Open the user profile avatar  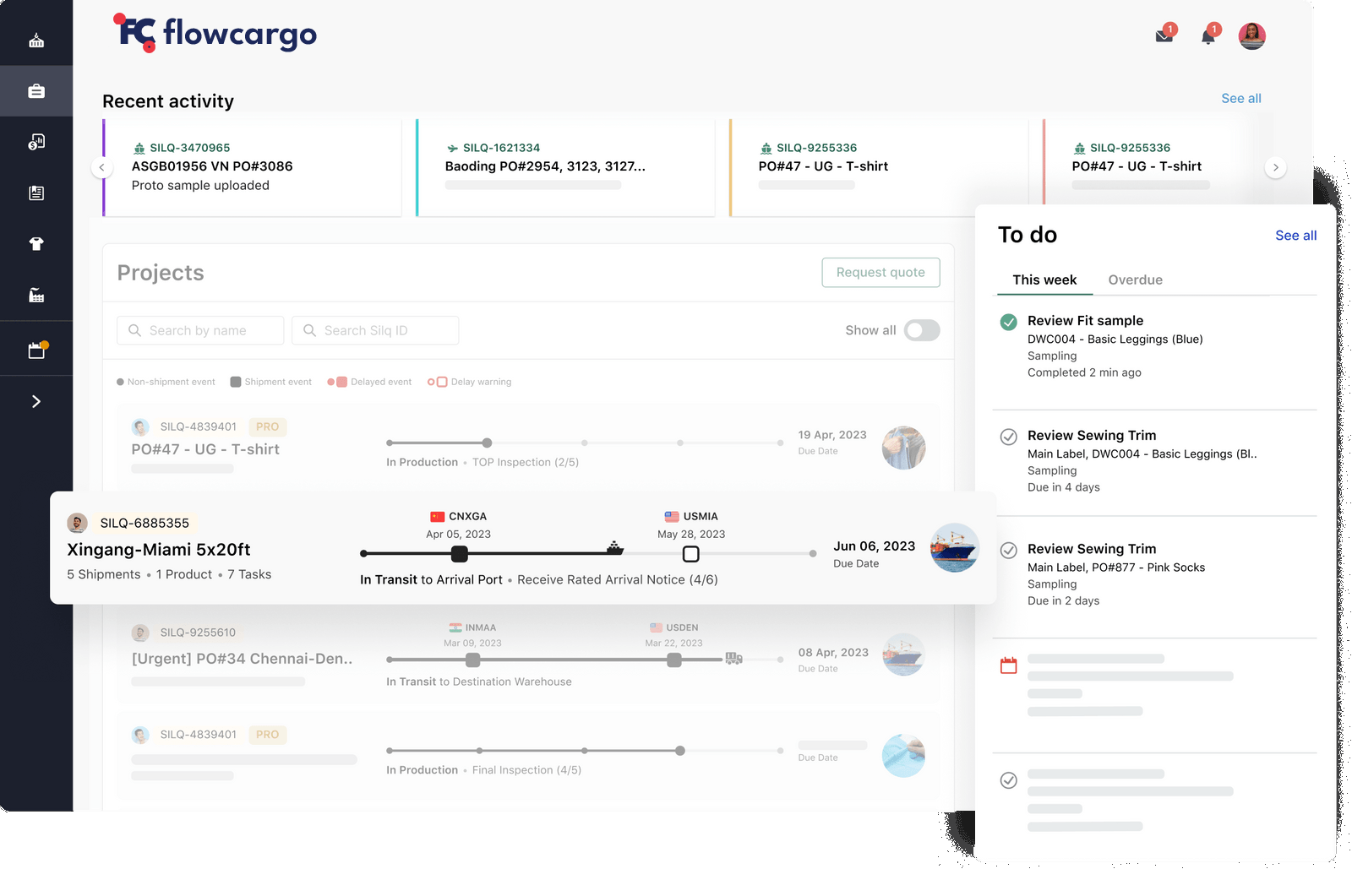tap(1251, 36)
